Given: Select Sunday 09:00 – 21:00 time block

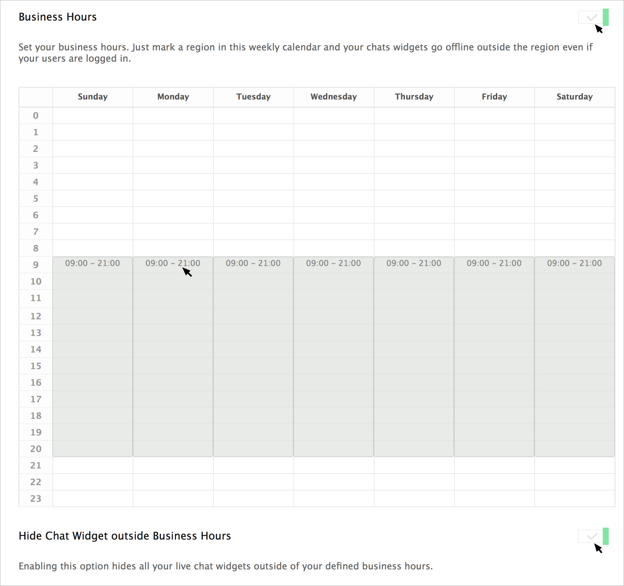Looking at the screenshot, I should tap(93, 357).
